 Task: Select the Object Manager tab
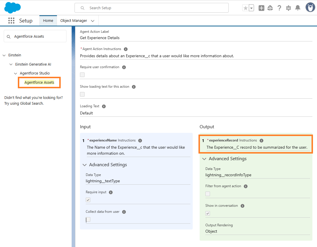(74, 21)
